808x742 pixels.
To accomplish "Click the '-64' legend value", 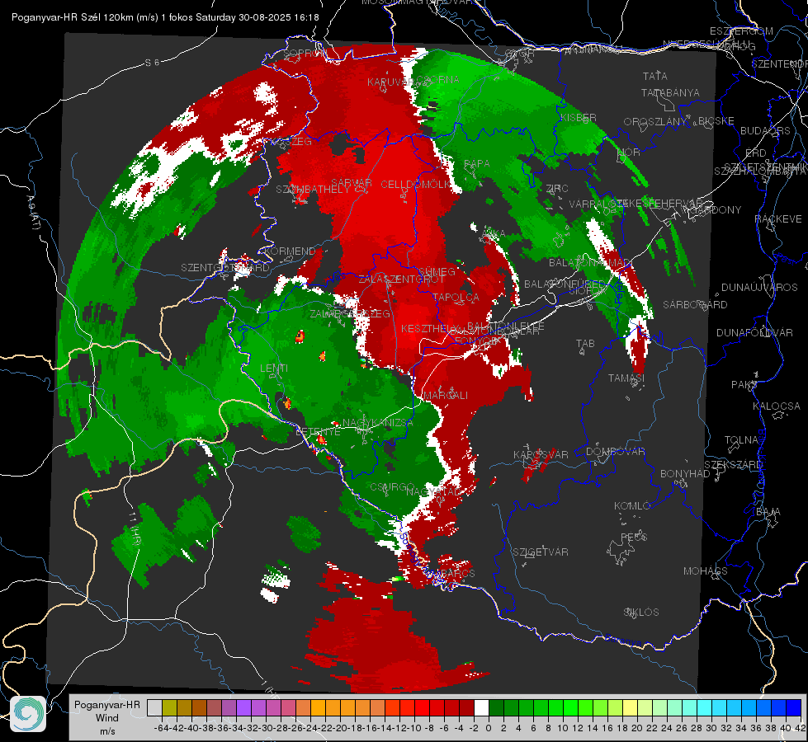I will click(161, 728).
